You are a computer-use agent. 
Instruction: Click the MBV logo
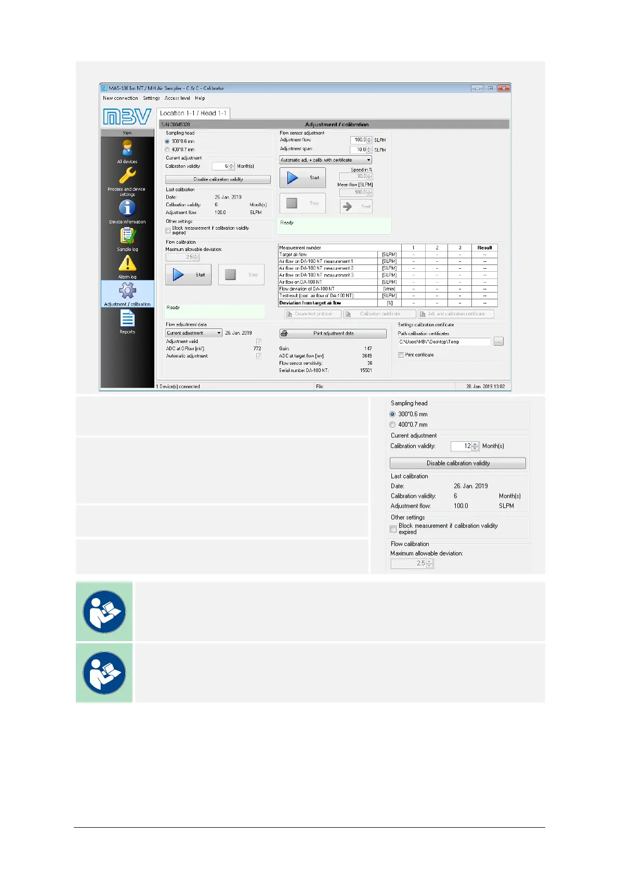[x=127, y=117]
